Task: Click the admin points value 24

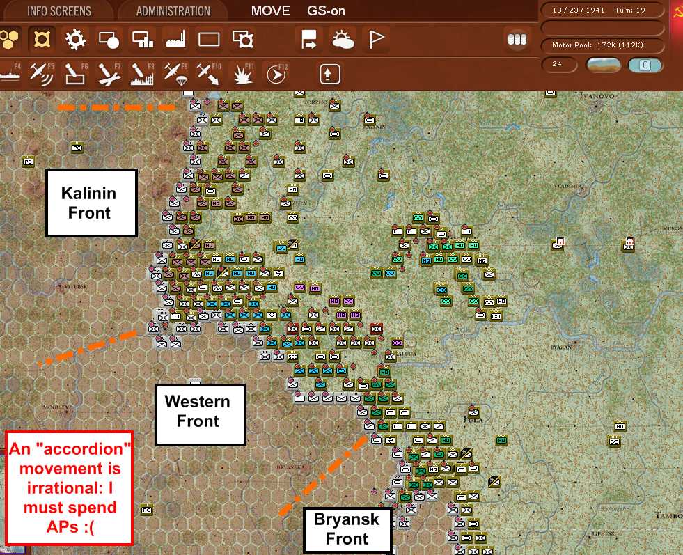Action: click(559, 65)
